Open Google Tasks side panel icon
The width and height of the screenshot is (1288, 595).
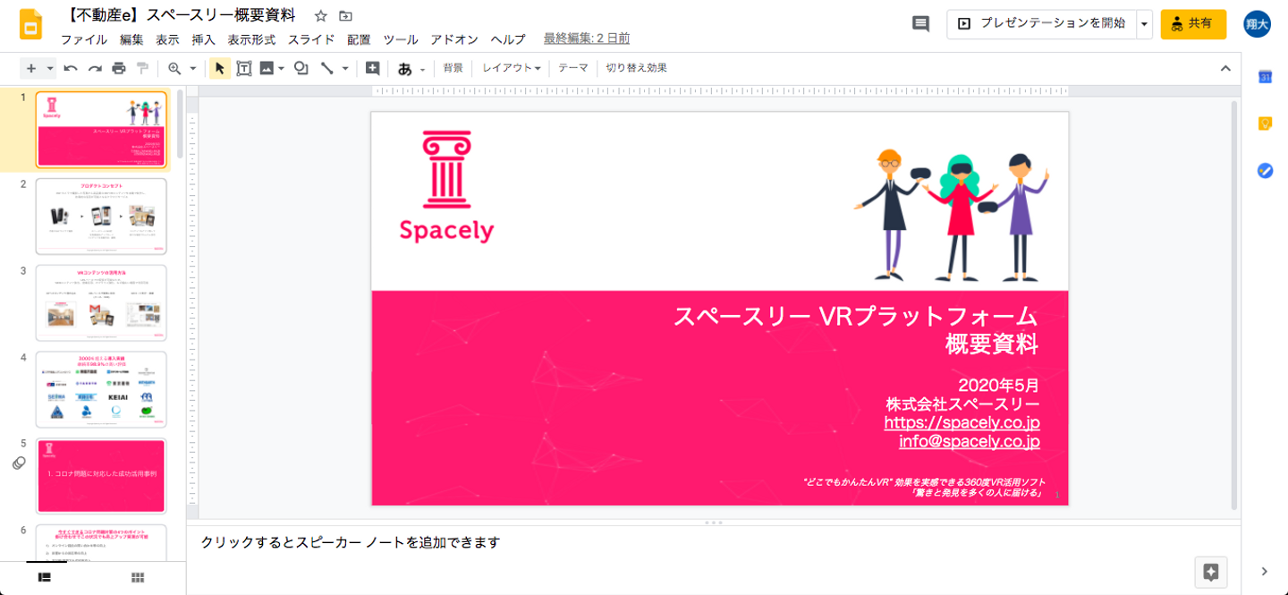[1265, 170]
